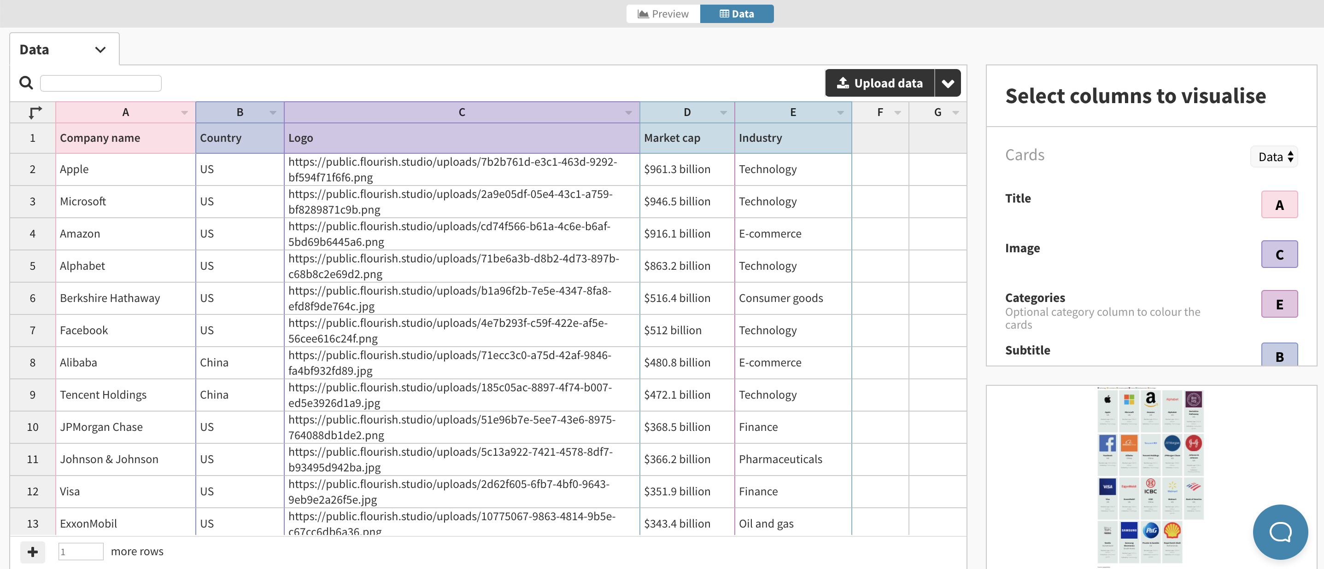The height and width of the screenshot is (569, 1324).
Task: Open column C dropdown menu
Action: click(628, 113)
